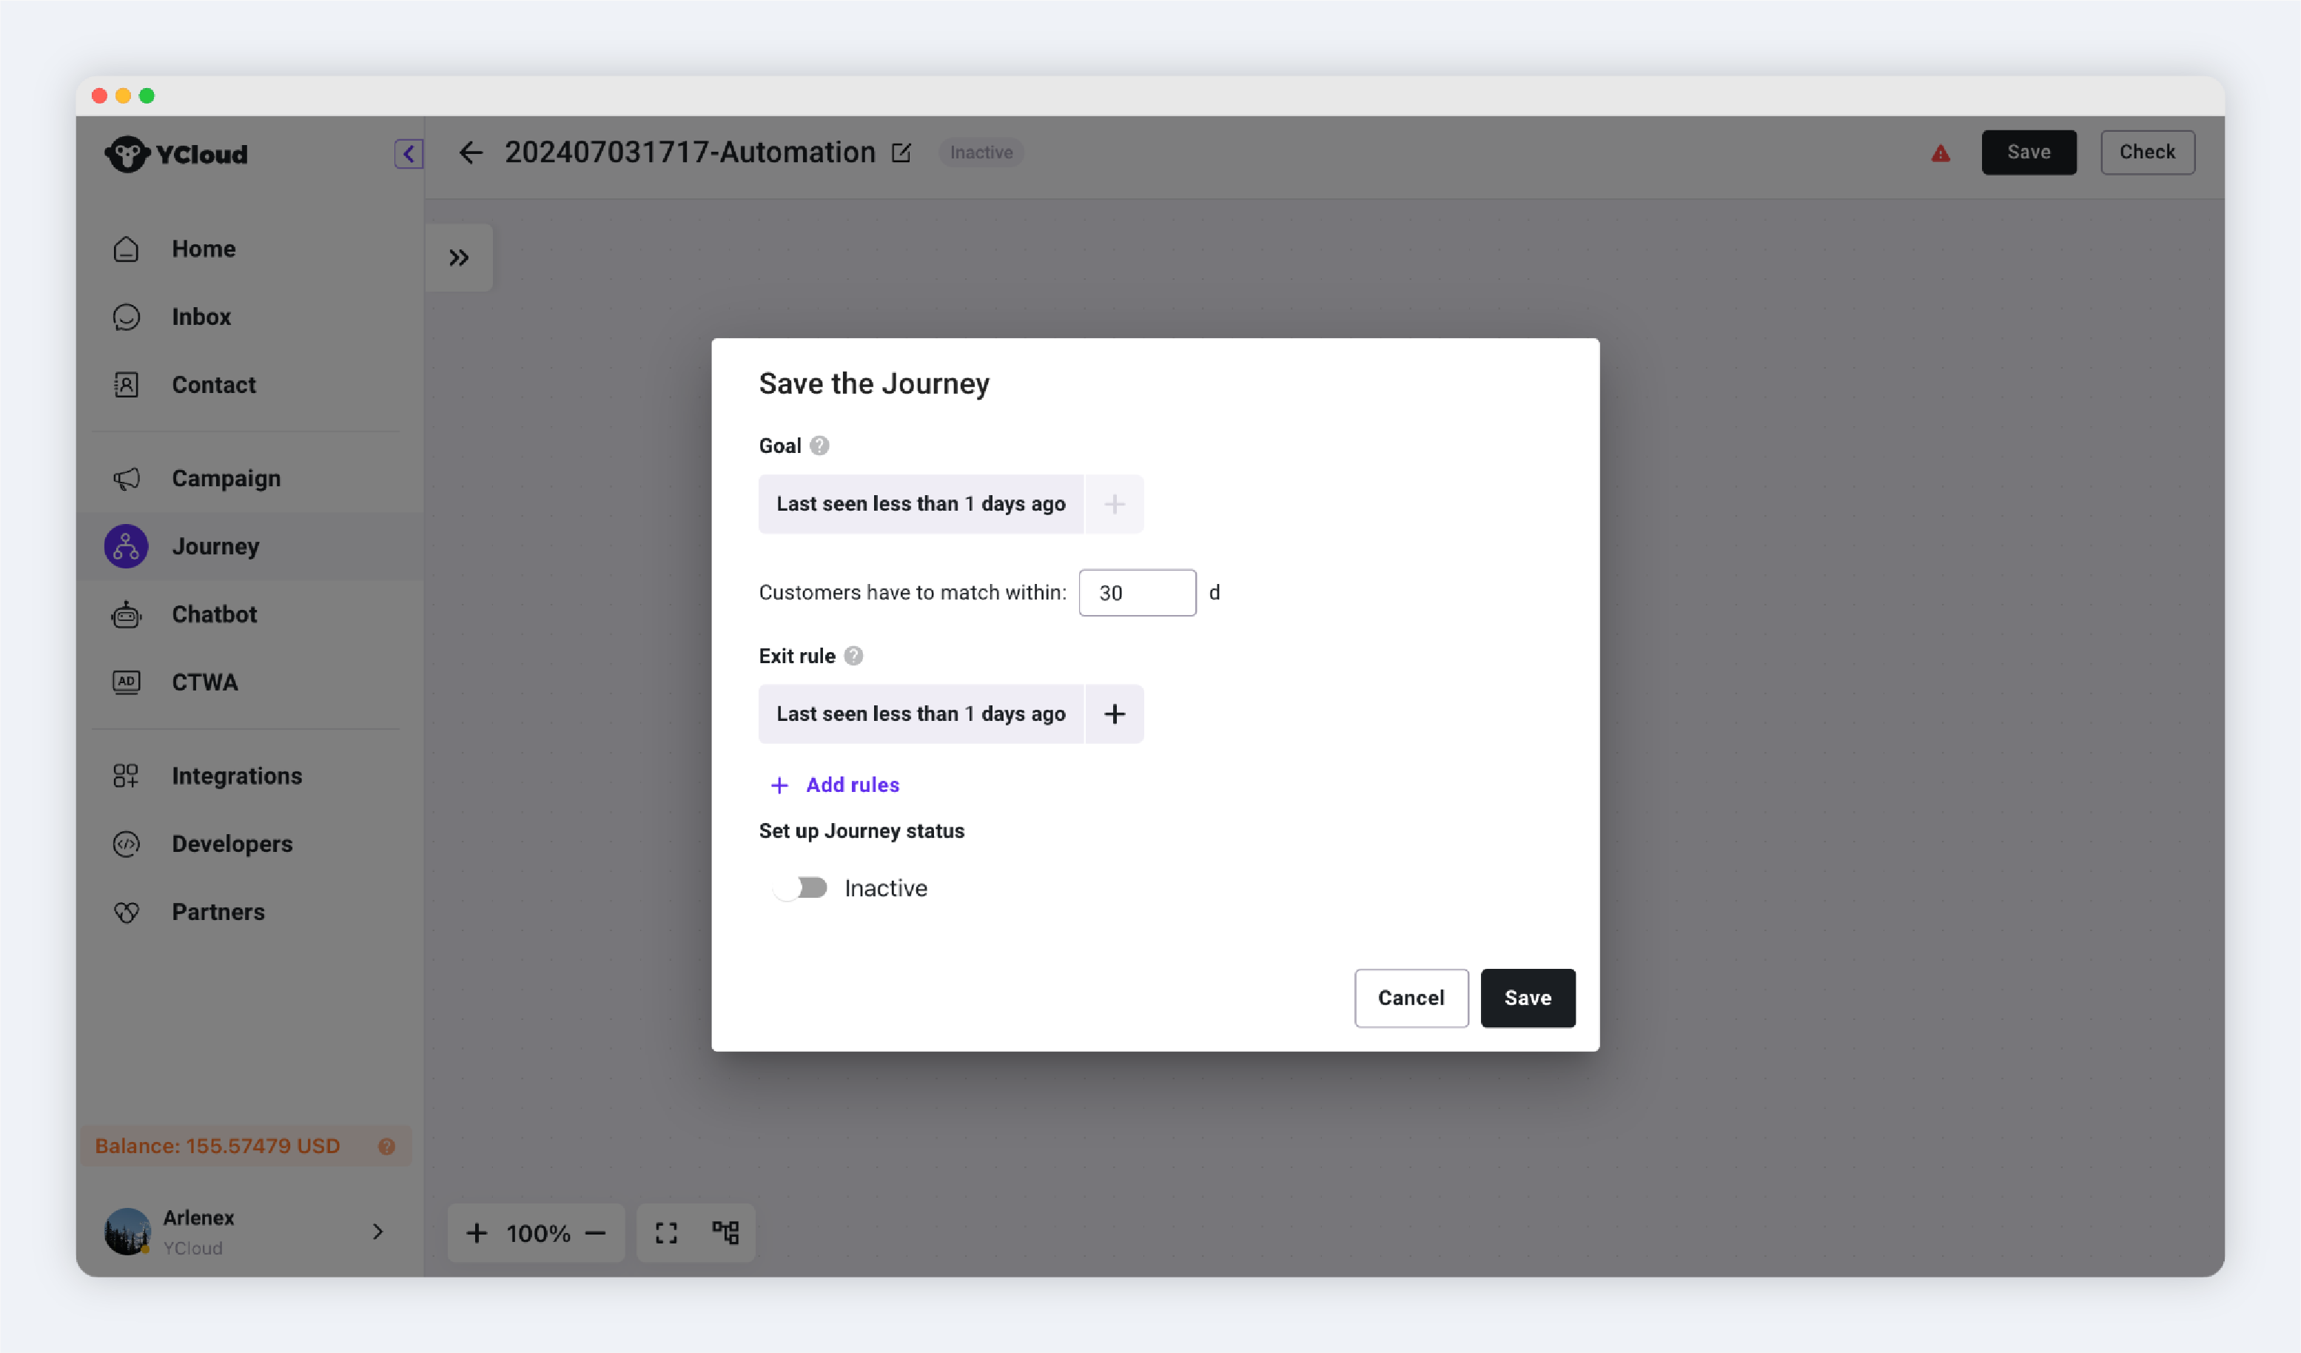
Task: Confirm with the dialog Save button
Action: [1527, 998]
